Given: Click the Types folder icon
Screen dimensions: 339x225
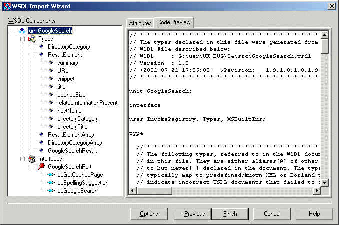Looking at the screenshot, I should [32, 39].
